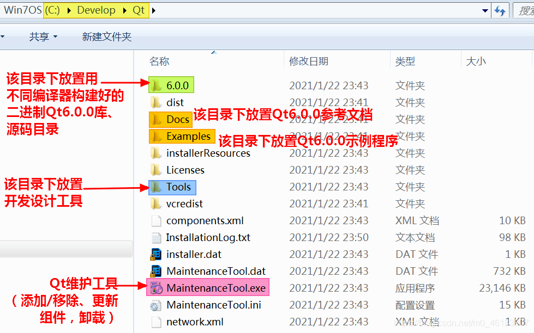This screenshot has width=534, height=333.
Task: Select the dist folder name
Action: (x=175, y=102)
